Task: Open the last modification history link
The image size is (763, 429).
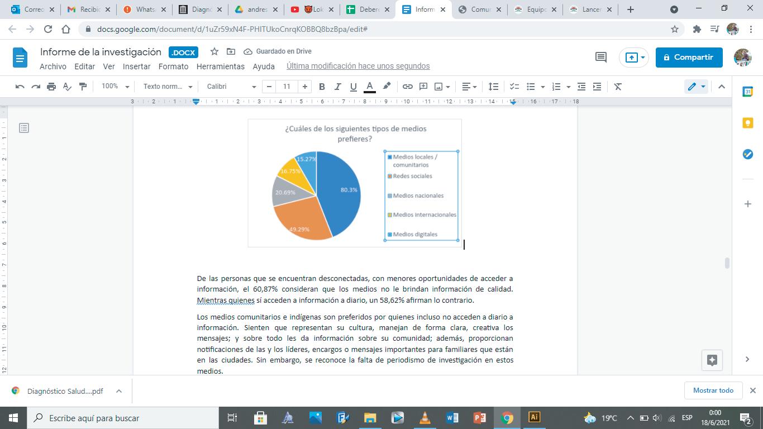Action: coord(358,66)
